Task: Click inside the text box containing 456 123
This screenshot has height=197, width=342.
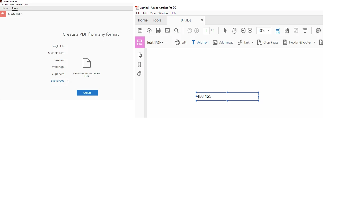Action: coord(228,96)
